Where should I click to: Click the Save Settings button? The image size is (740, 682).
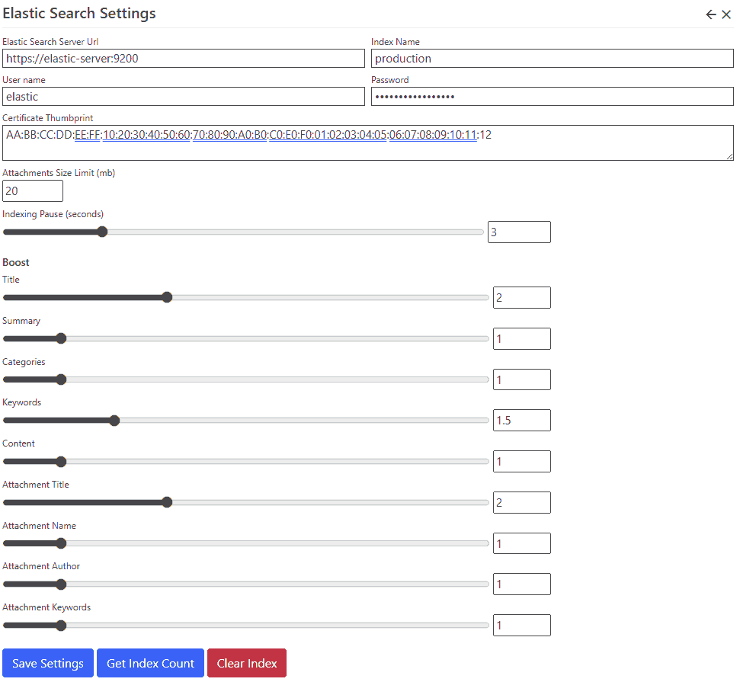click(47, 663)
